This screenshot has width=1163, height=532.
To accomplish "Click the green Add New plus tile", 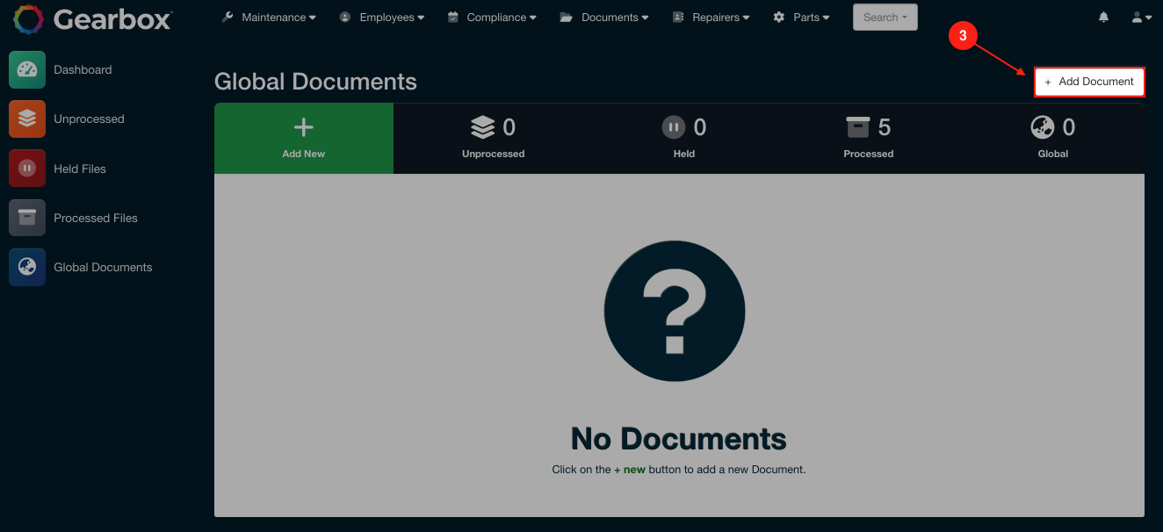I will click(x=303, y=138).
